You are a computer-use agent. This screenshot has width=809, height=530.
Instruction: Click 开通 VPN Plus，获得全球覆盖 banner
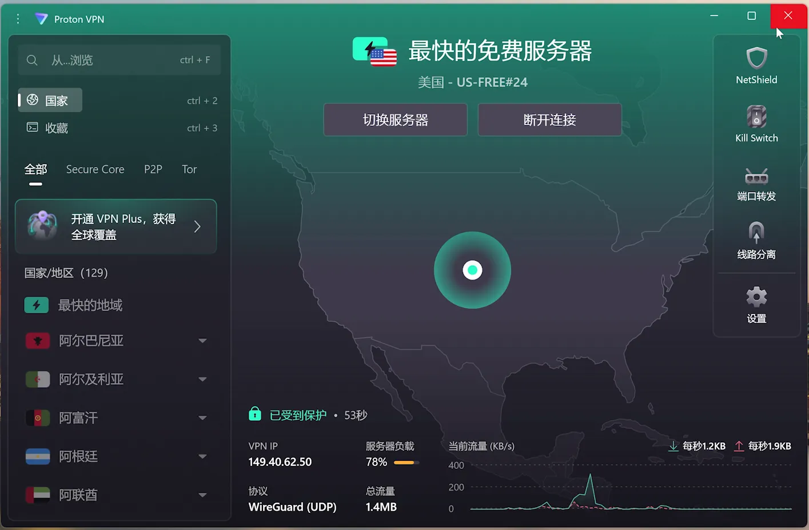tap(116, 226)
